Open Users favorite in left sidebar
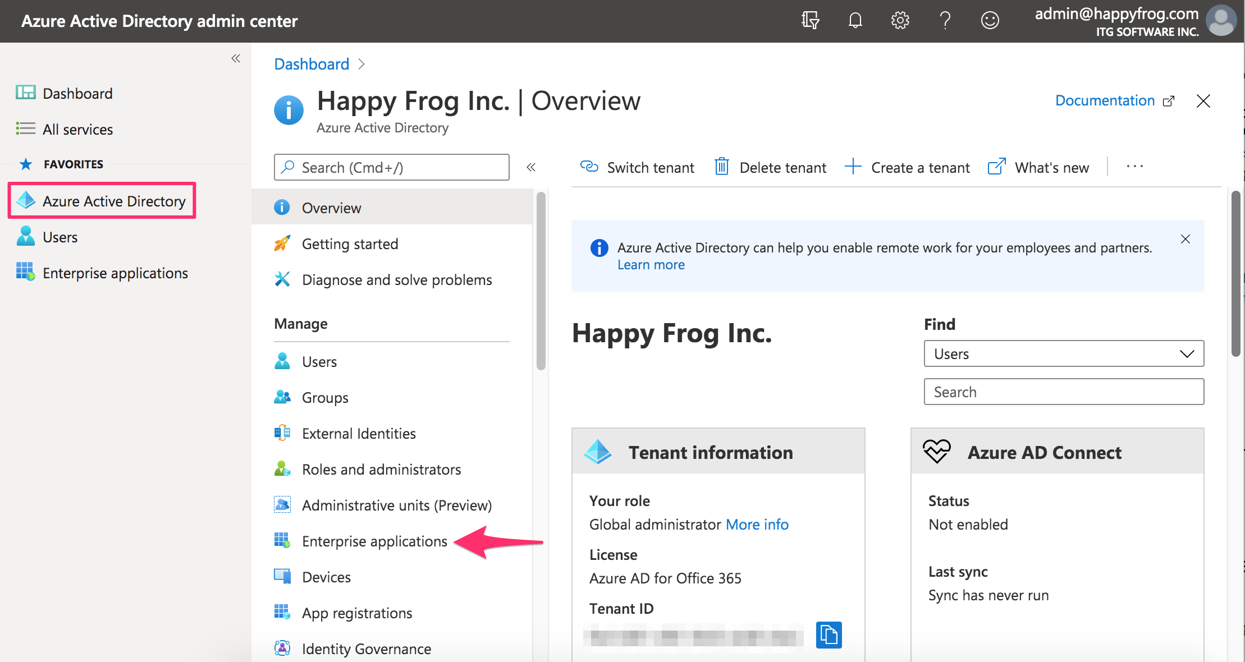The width and height of the screenshot is (1245, 662). pyautogui.click(x=47, y=237)
